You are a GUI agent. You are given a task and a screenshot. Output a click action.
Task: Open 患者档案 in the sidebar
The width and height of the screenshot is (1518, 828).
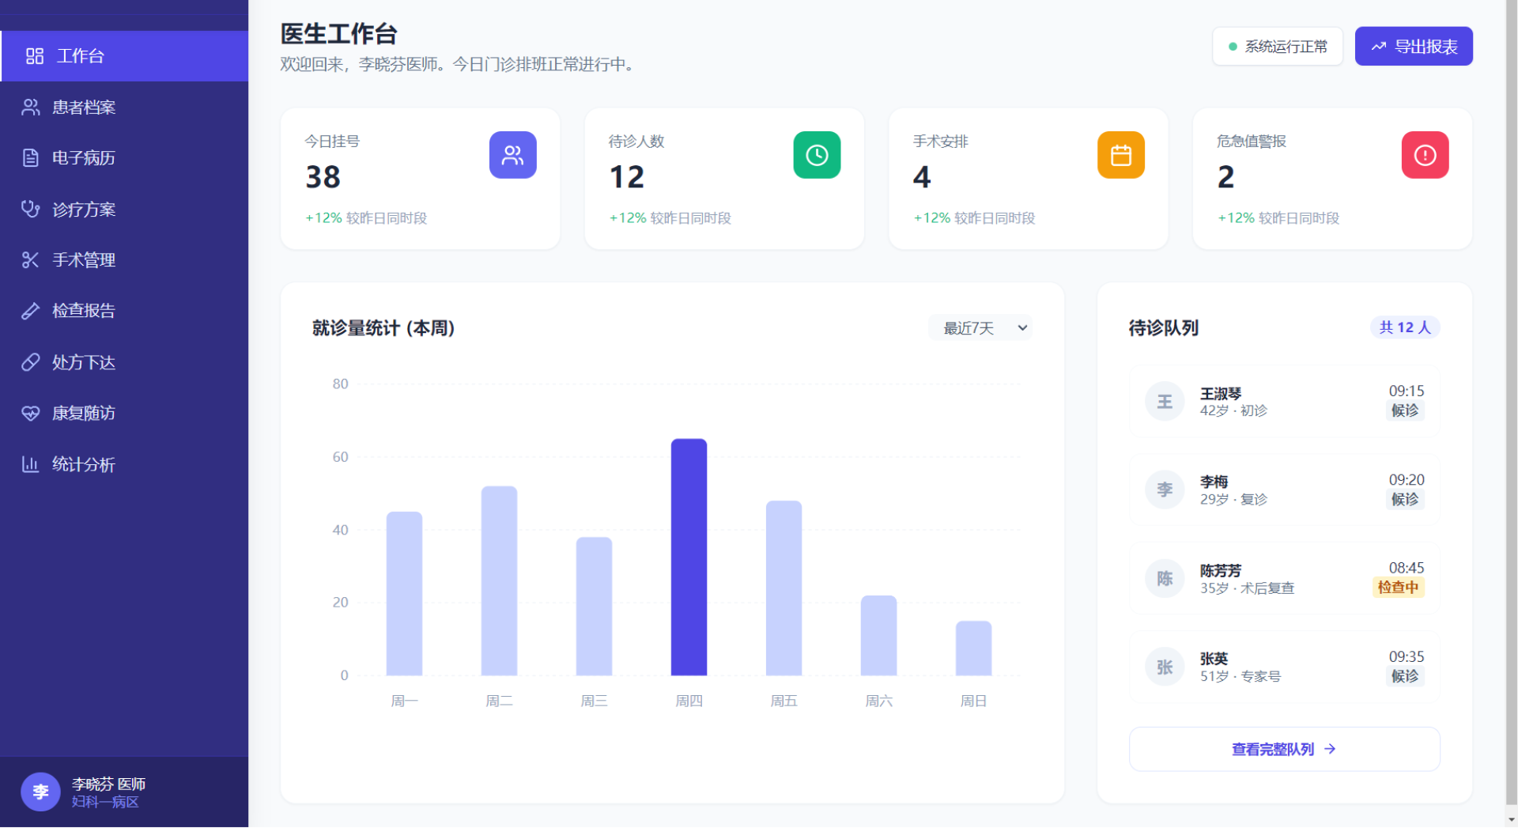84,108
